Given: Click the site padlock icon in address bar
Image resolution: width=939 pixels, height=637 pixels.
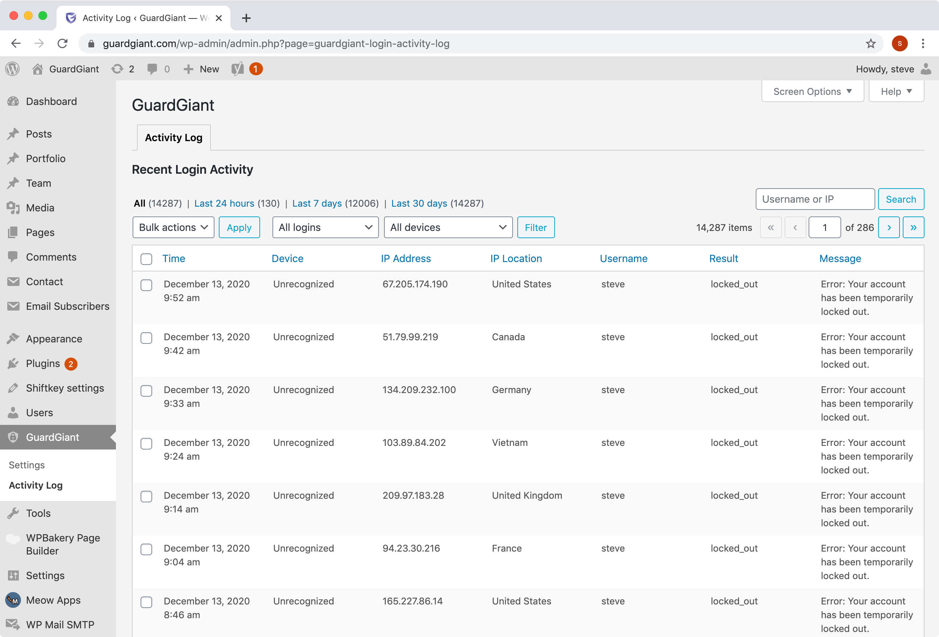Looking at the screenshot, I should point(91,43).
